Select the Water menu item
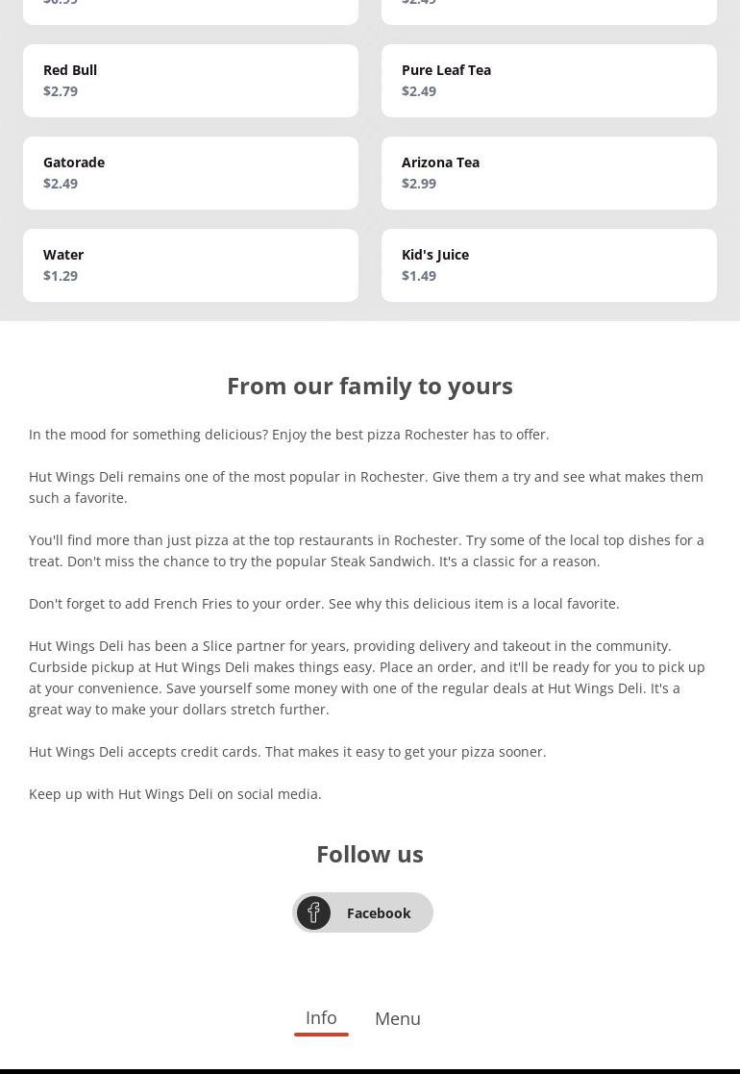This screenshot has height=1074, width=740. tap(190, 265)
